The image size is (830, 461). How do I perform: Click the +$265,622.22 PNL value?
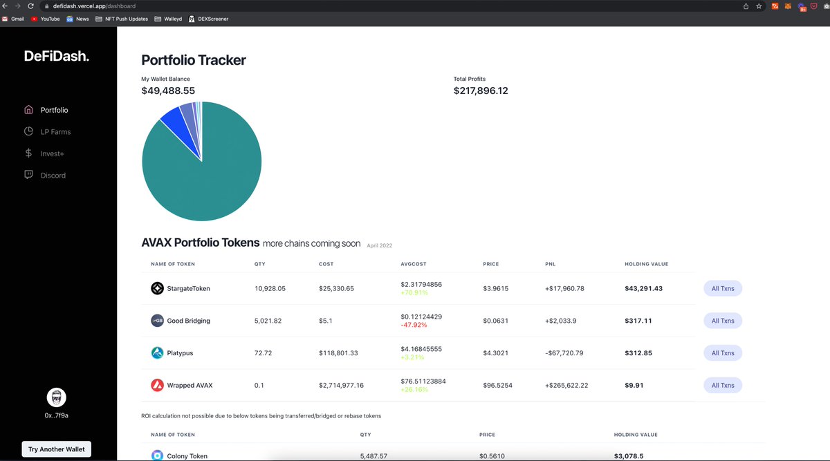566,385
